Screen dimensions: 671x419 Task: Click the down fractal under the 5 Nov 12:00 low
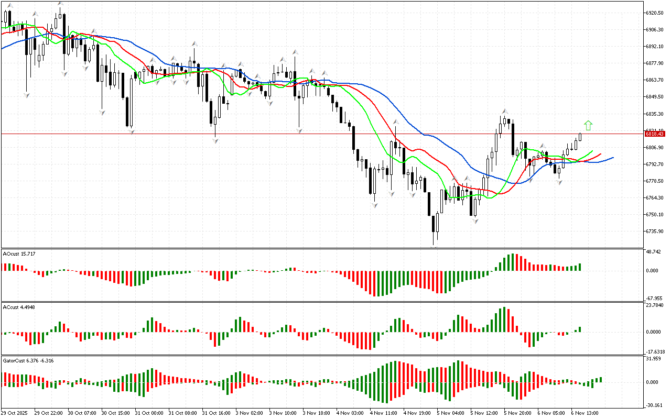[x=475, y=222]
